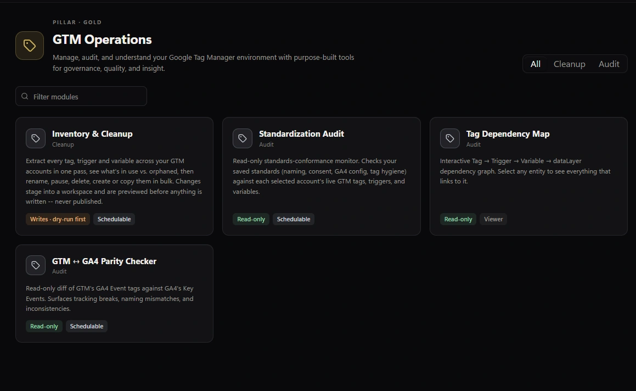Click the 'Extract every tag, trigger' description text

tap(114, 181)
